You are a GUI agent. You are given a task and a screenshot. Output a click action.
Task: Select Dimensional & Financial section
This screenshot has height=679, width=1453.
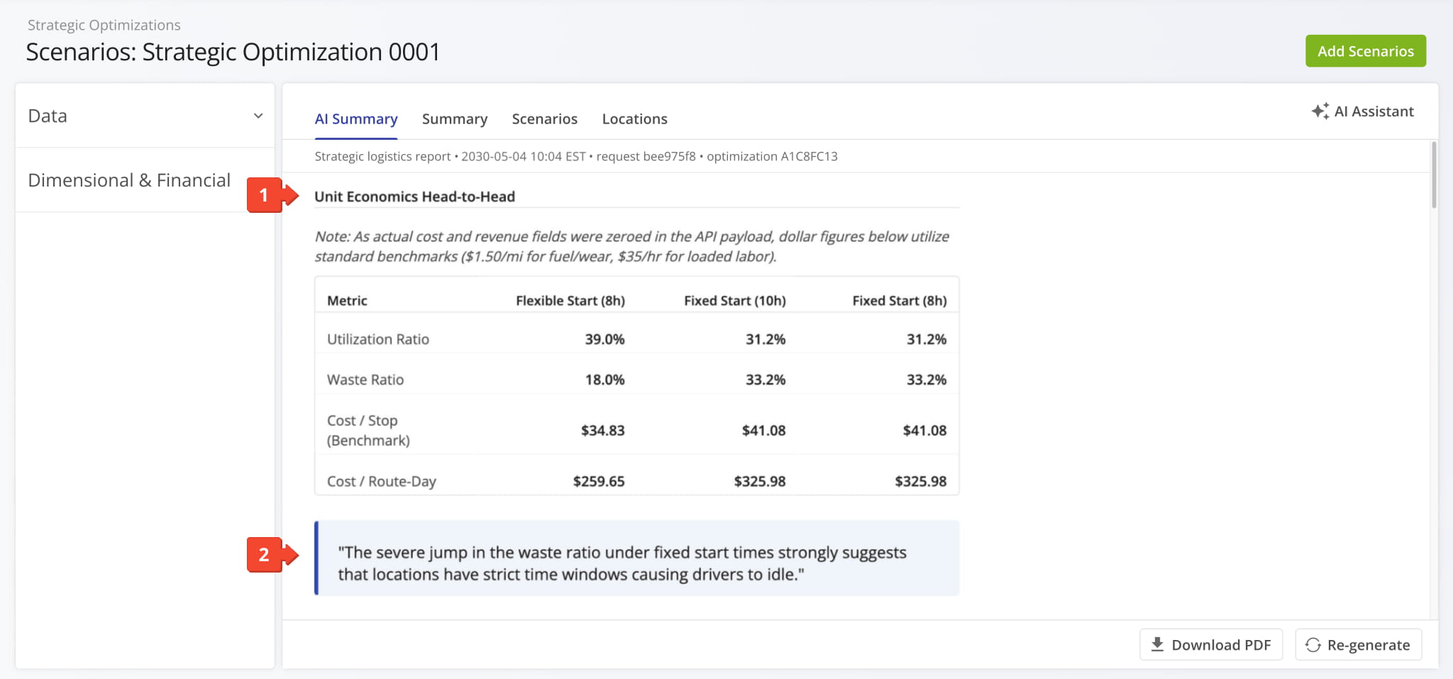[x=145, y=180]
